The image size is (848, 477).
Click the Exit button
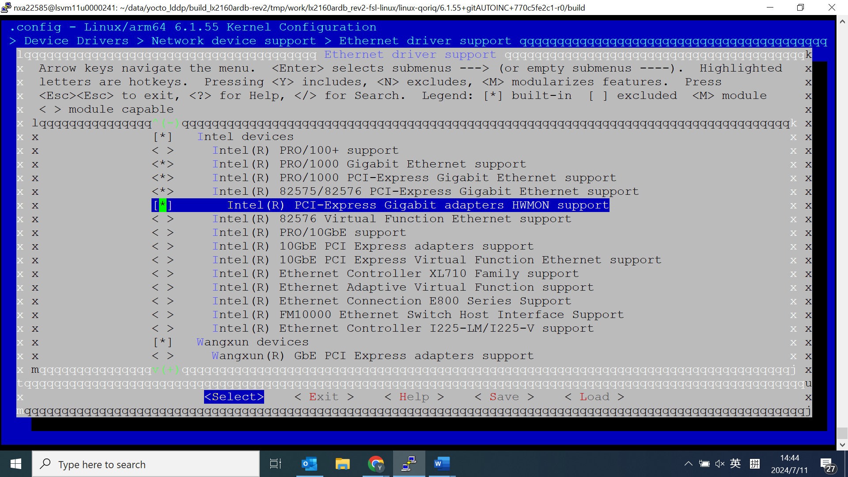pyautogui.click(x=324, y=397)
